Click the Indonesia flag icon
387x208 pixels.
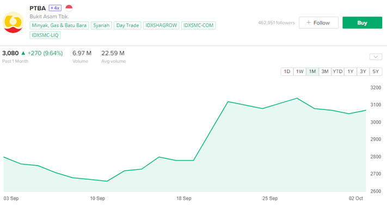coord(69,8)
